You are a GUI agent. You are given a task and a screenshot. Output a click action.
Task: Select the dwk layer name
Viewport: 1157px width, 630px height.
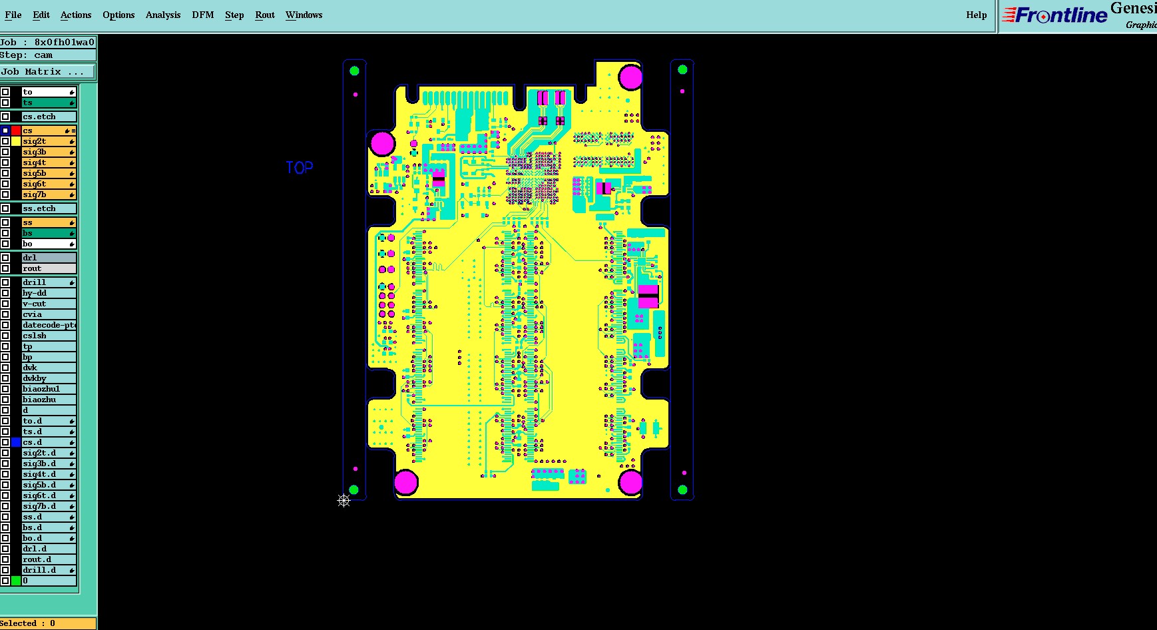coord(49,368)
